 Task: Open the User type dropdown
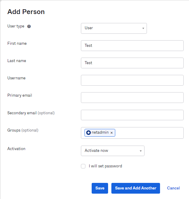tap(113, 28)
